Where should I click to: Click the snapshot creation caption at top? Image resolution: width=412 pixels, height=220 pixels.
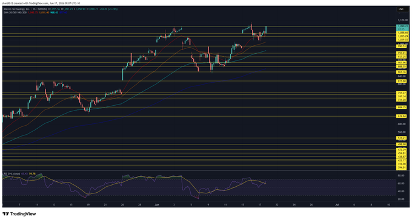[41, 4]
